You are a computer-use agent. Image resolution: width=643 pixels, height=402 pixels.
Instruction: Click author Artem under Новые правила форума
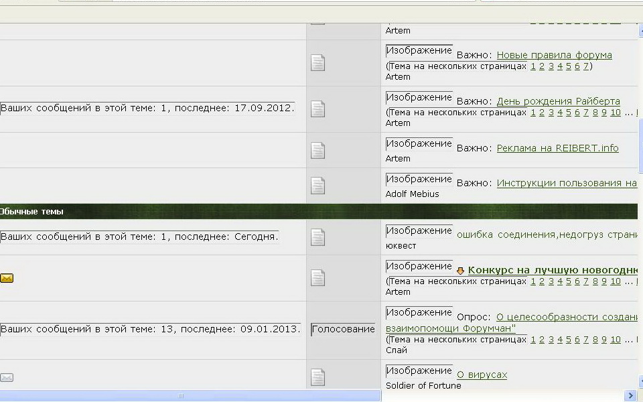pos(398,77)
